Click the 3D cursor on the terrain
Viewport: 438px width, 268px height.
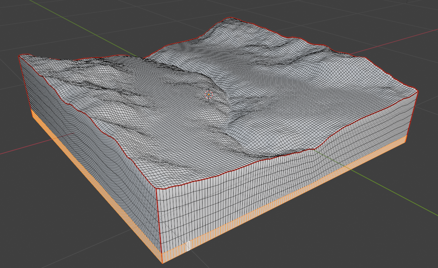click(209, 94)
